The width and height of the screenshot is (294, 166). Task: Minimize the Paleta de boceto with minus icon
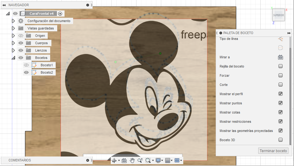tap(221, 33)
